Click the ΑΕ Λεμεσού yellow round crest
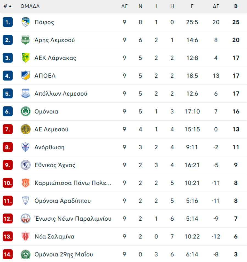 [26, 129]
